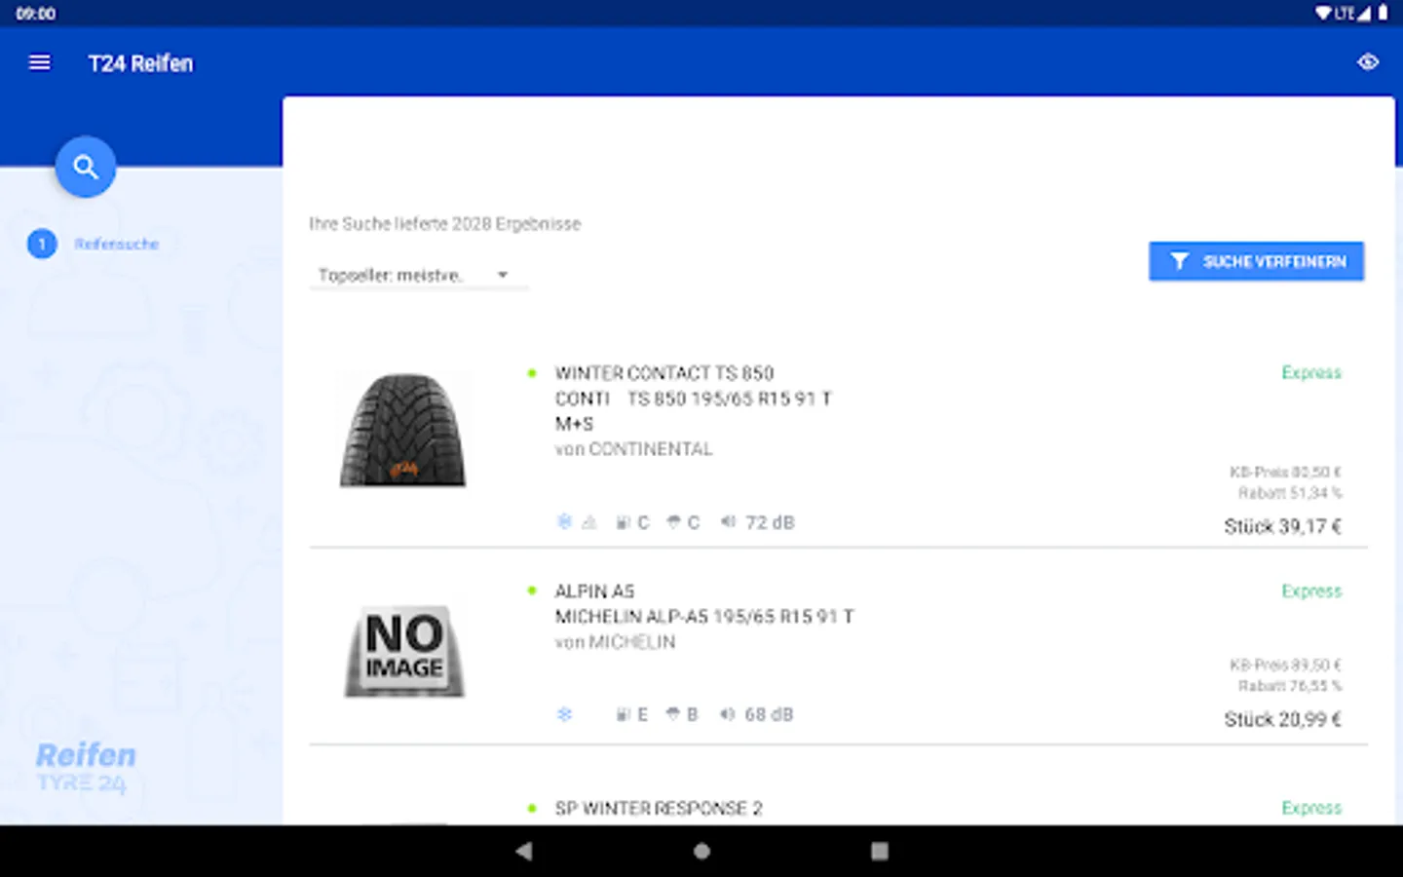
Task: Tap the Android back button
Action: [x=524, y=851]
